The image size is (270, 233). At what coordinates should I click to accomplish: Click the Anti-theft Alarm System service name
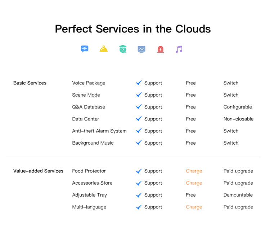[x=99, y=131]
